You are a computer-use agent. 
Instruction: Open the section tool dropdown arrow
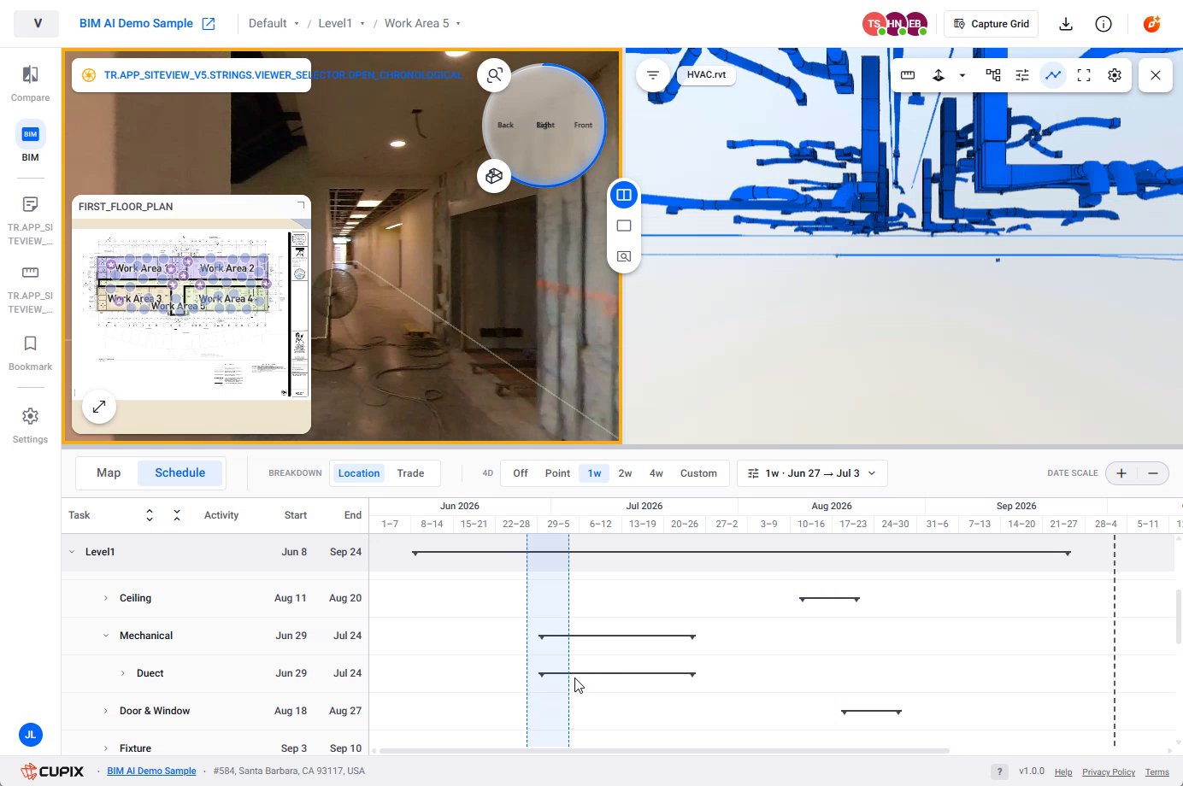[962, 75]
